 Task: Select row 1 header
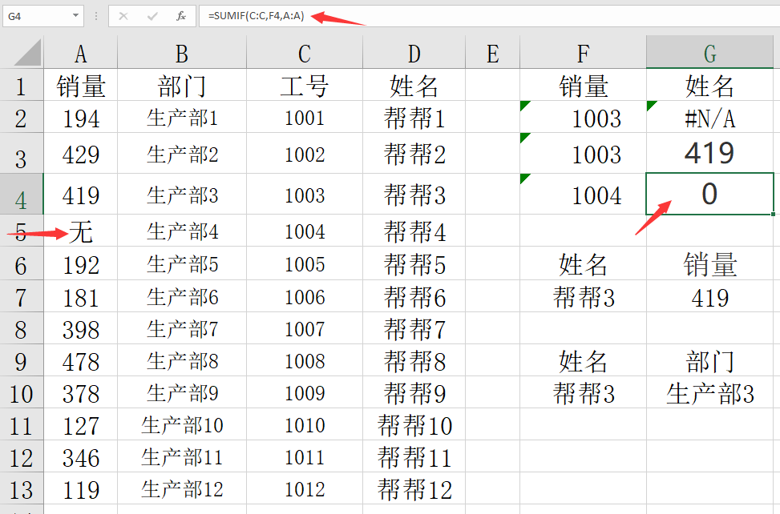22,85
